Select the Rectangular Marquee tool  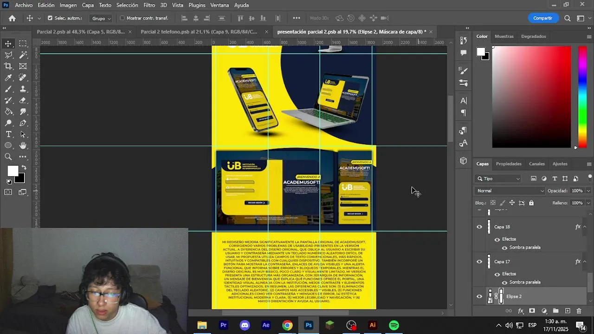(x=23, y=44)
